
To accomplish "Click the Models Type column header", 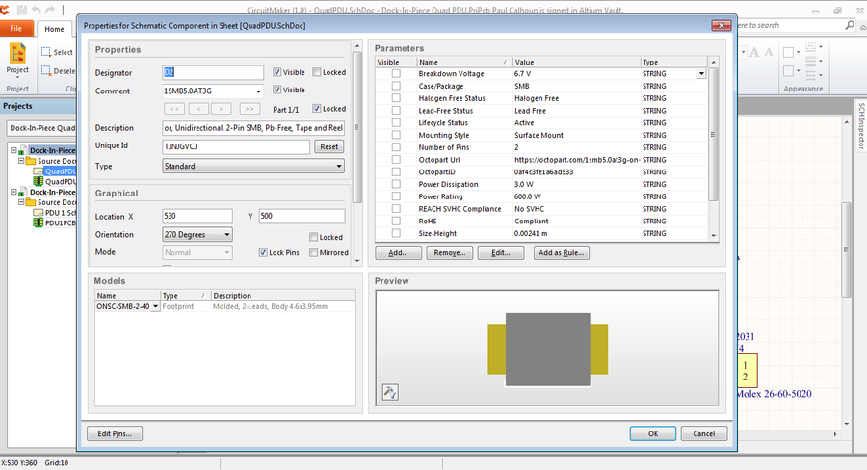I will (185, 296).
